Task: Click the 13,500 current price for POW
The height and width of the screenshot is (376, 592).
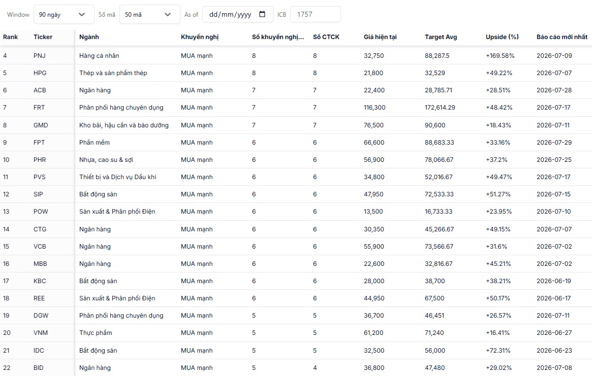Action: coord(373,212)
